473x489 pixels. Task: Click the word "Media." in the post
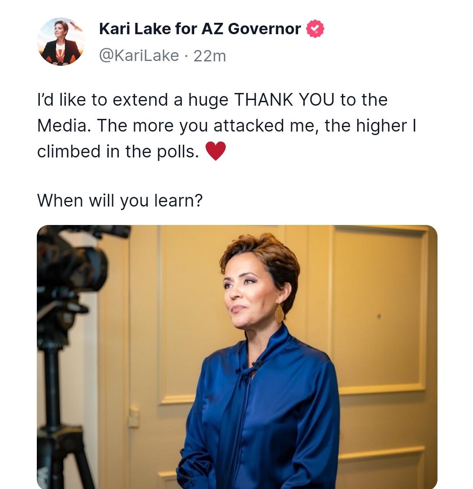pos(64,125)
